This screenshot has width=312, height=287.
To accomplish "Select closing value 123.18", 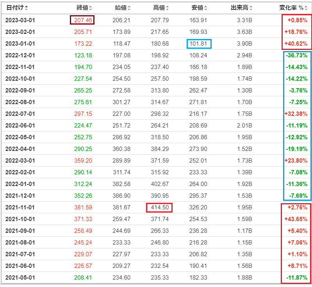I will tap(83, 55).
